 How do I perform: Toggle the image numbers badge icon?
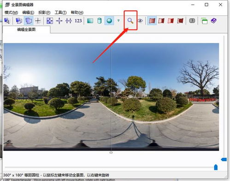click(x=192, y=21)
